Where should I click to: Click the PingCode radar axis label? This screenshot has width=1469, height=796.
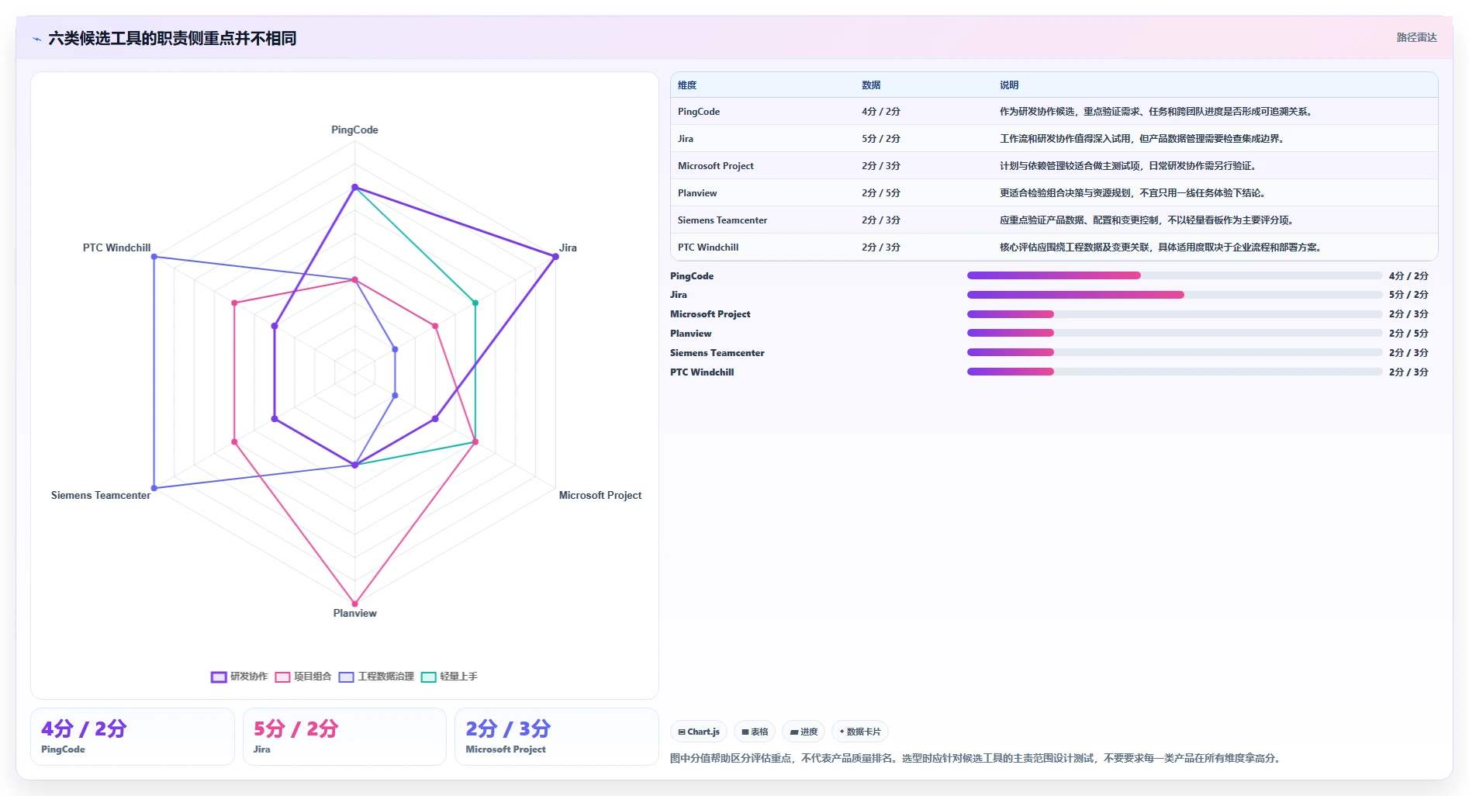(x=354, y=130)
